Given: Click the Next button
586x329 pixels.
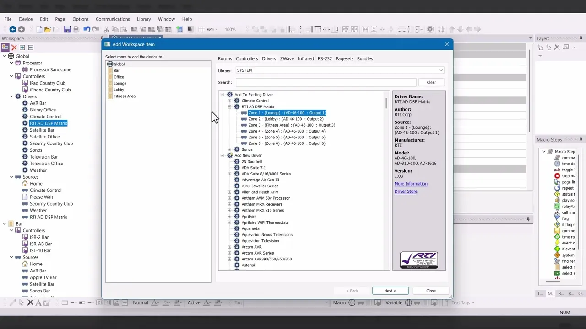Looking at the screenshot, I should point(390,291).
